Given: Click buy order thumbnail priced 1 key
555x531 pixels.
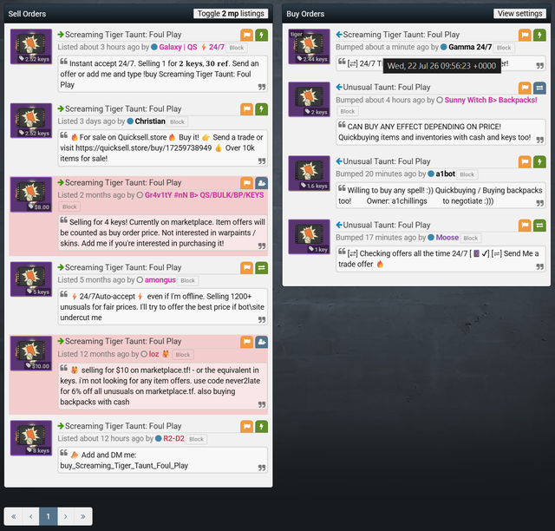Looking at the screenshot, I should coord(309,237).
